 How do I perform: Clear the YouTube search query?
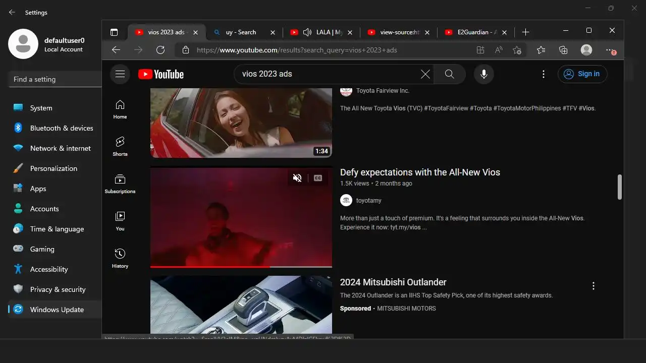click(425, 74)
